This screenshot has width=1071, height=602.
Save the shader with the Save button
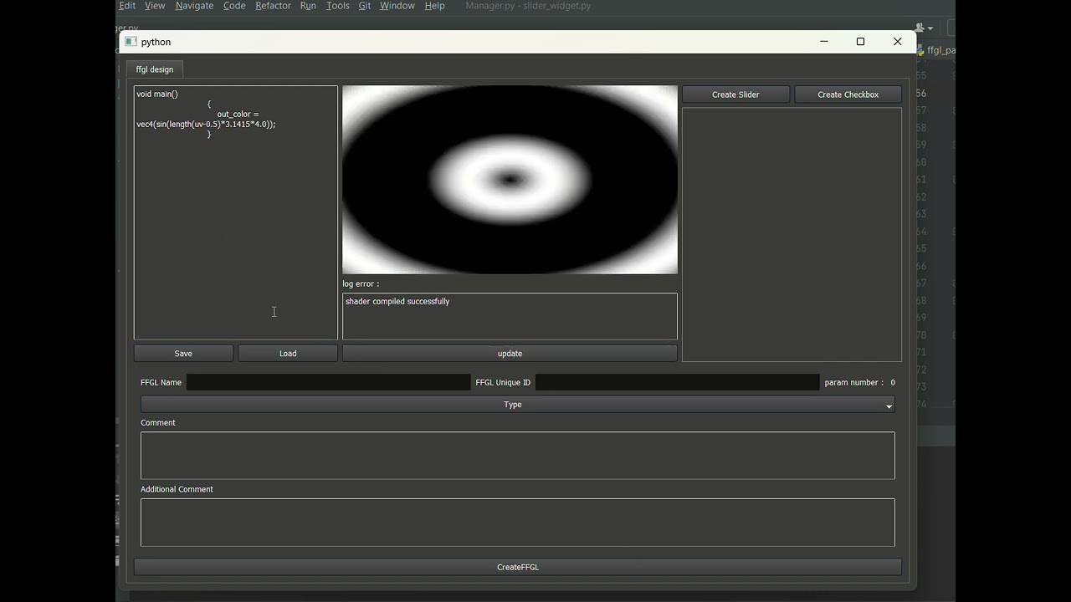pos(183,354)
